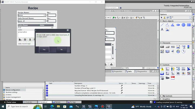195x109 pixels.
Task: Click the Windows search box
Action: [x=24, y=107]
